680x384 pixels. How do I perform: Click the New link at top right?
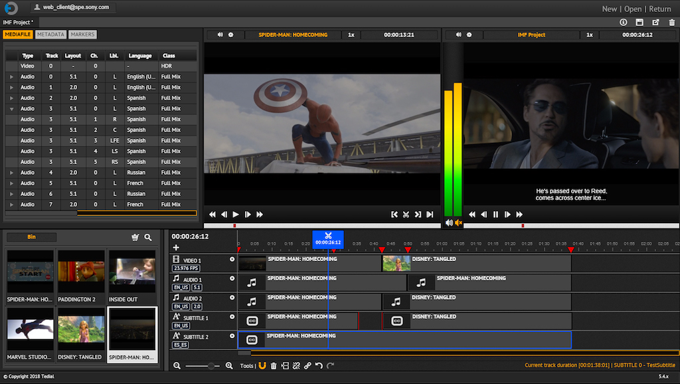(609, 9)
